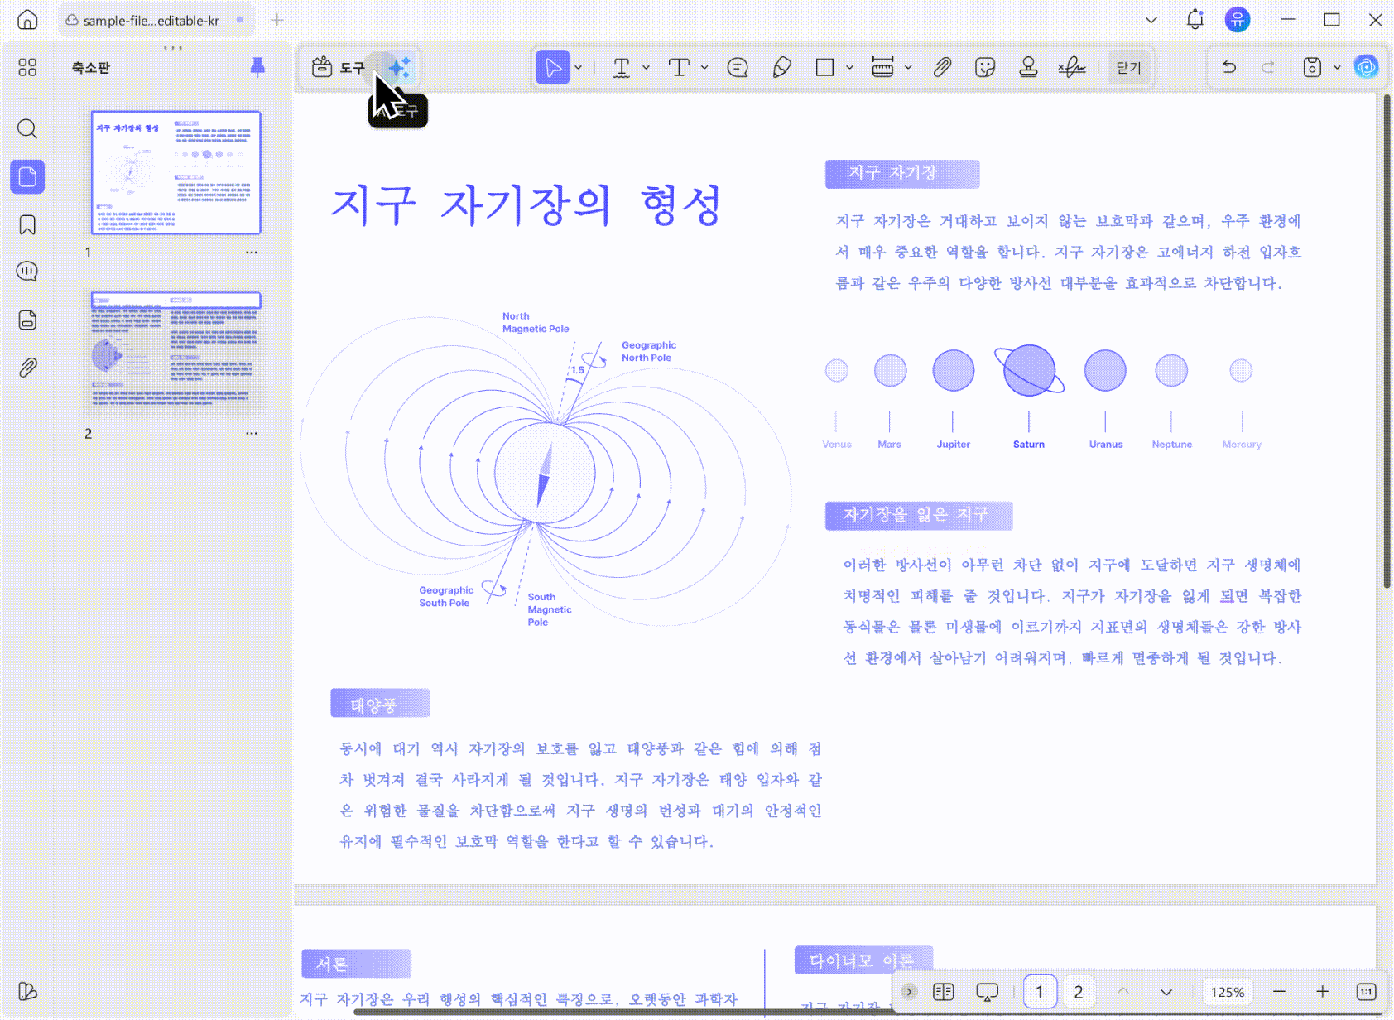Open page 1 thumbnail more options

pyautogui.click(x=252, y=253)
